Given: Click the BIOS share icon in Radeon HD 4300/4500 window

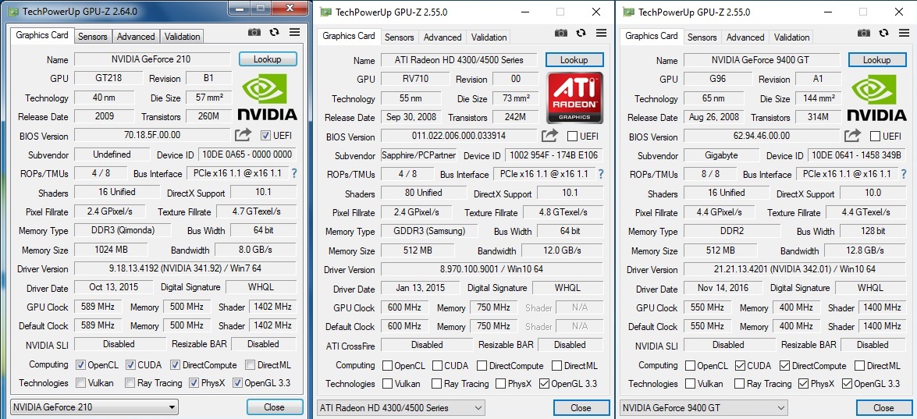Looking at the screenshot, I should tap(549, 136).
